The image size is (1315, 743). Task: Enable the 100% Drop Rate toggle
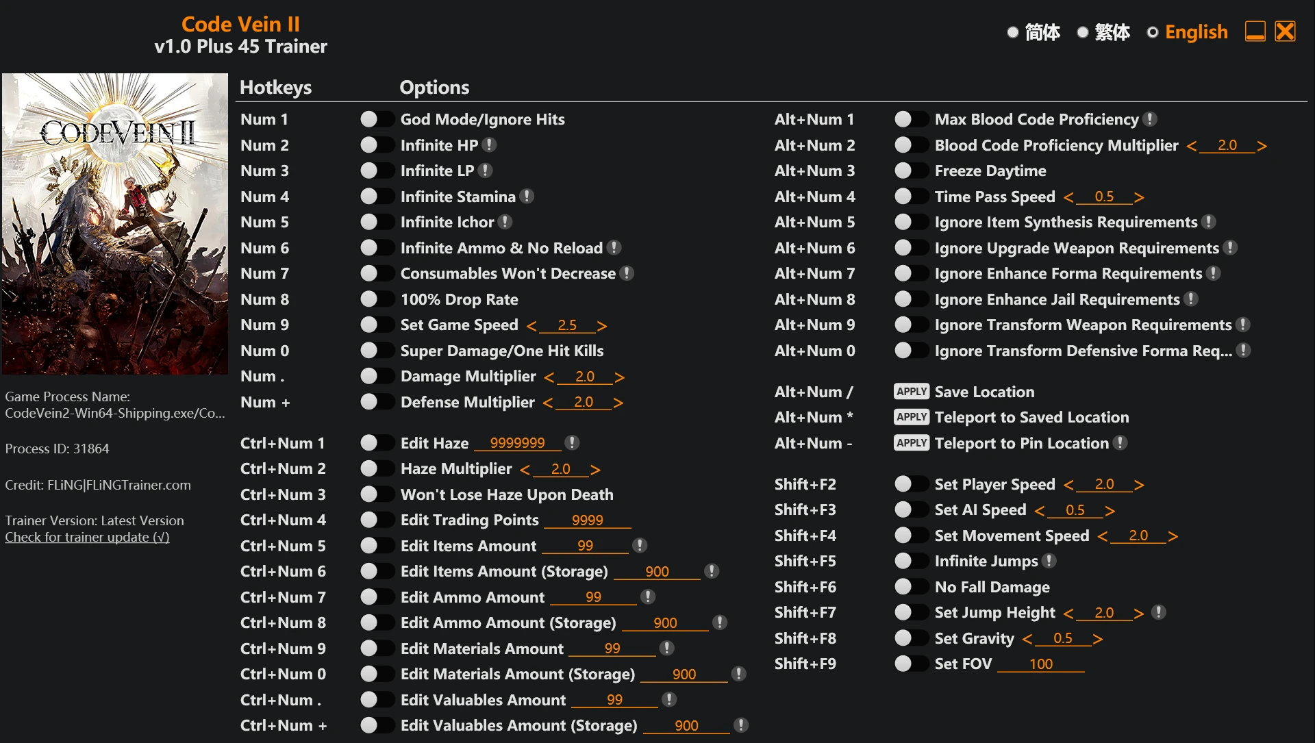(x=376, y=299)
